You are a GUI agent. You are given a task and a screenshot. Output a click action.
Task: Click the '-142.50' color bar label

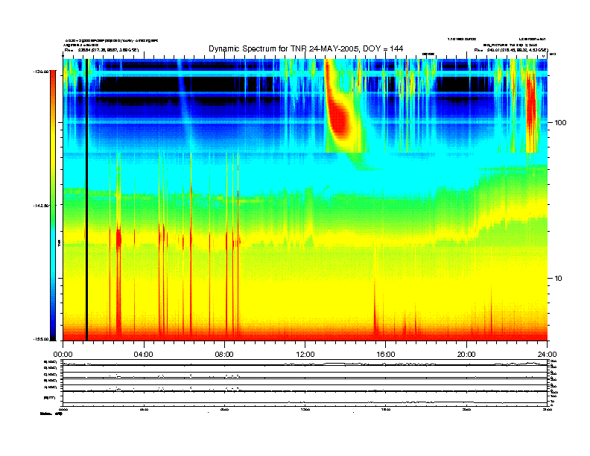coord(41,206)
